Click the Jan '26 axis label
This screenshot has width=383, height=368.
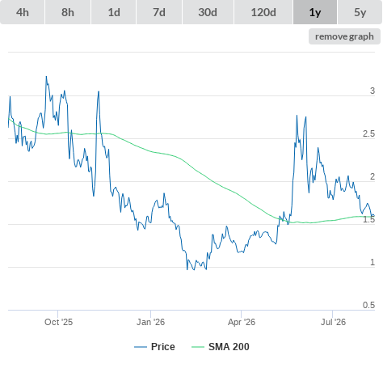point(150,322)
